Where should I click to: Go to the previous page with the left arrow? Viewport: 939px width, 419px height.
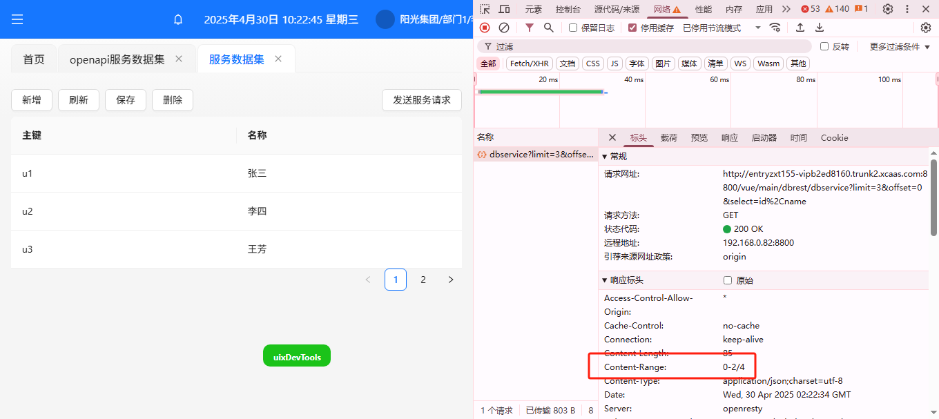click(368, 280)
